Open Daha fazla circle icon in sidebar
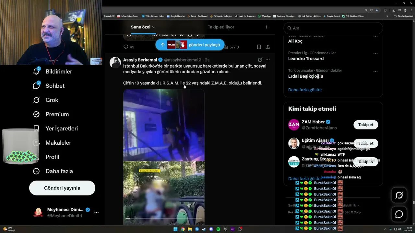Image resolution: width=415 pixels, height=233 pixels. pyautogui.click(x=36, y=171)
